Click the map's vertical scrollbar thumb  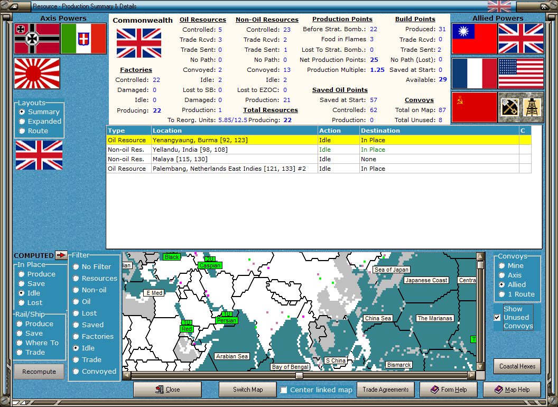(x=480, y=265)
